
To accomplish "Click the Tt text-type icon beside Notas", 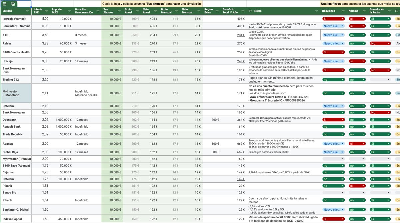I will (251, 11).
